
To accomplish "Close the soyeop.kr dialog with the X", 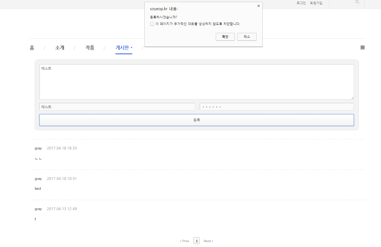I will click(x=258, y=6).
